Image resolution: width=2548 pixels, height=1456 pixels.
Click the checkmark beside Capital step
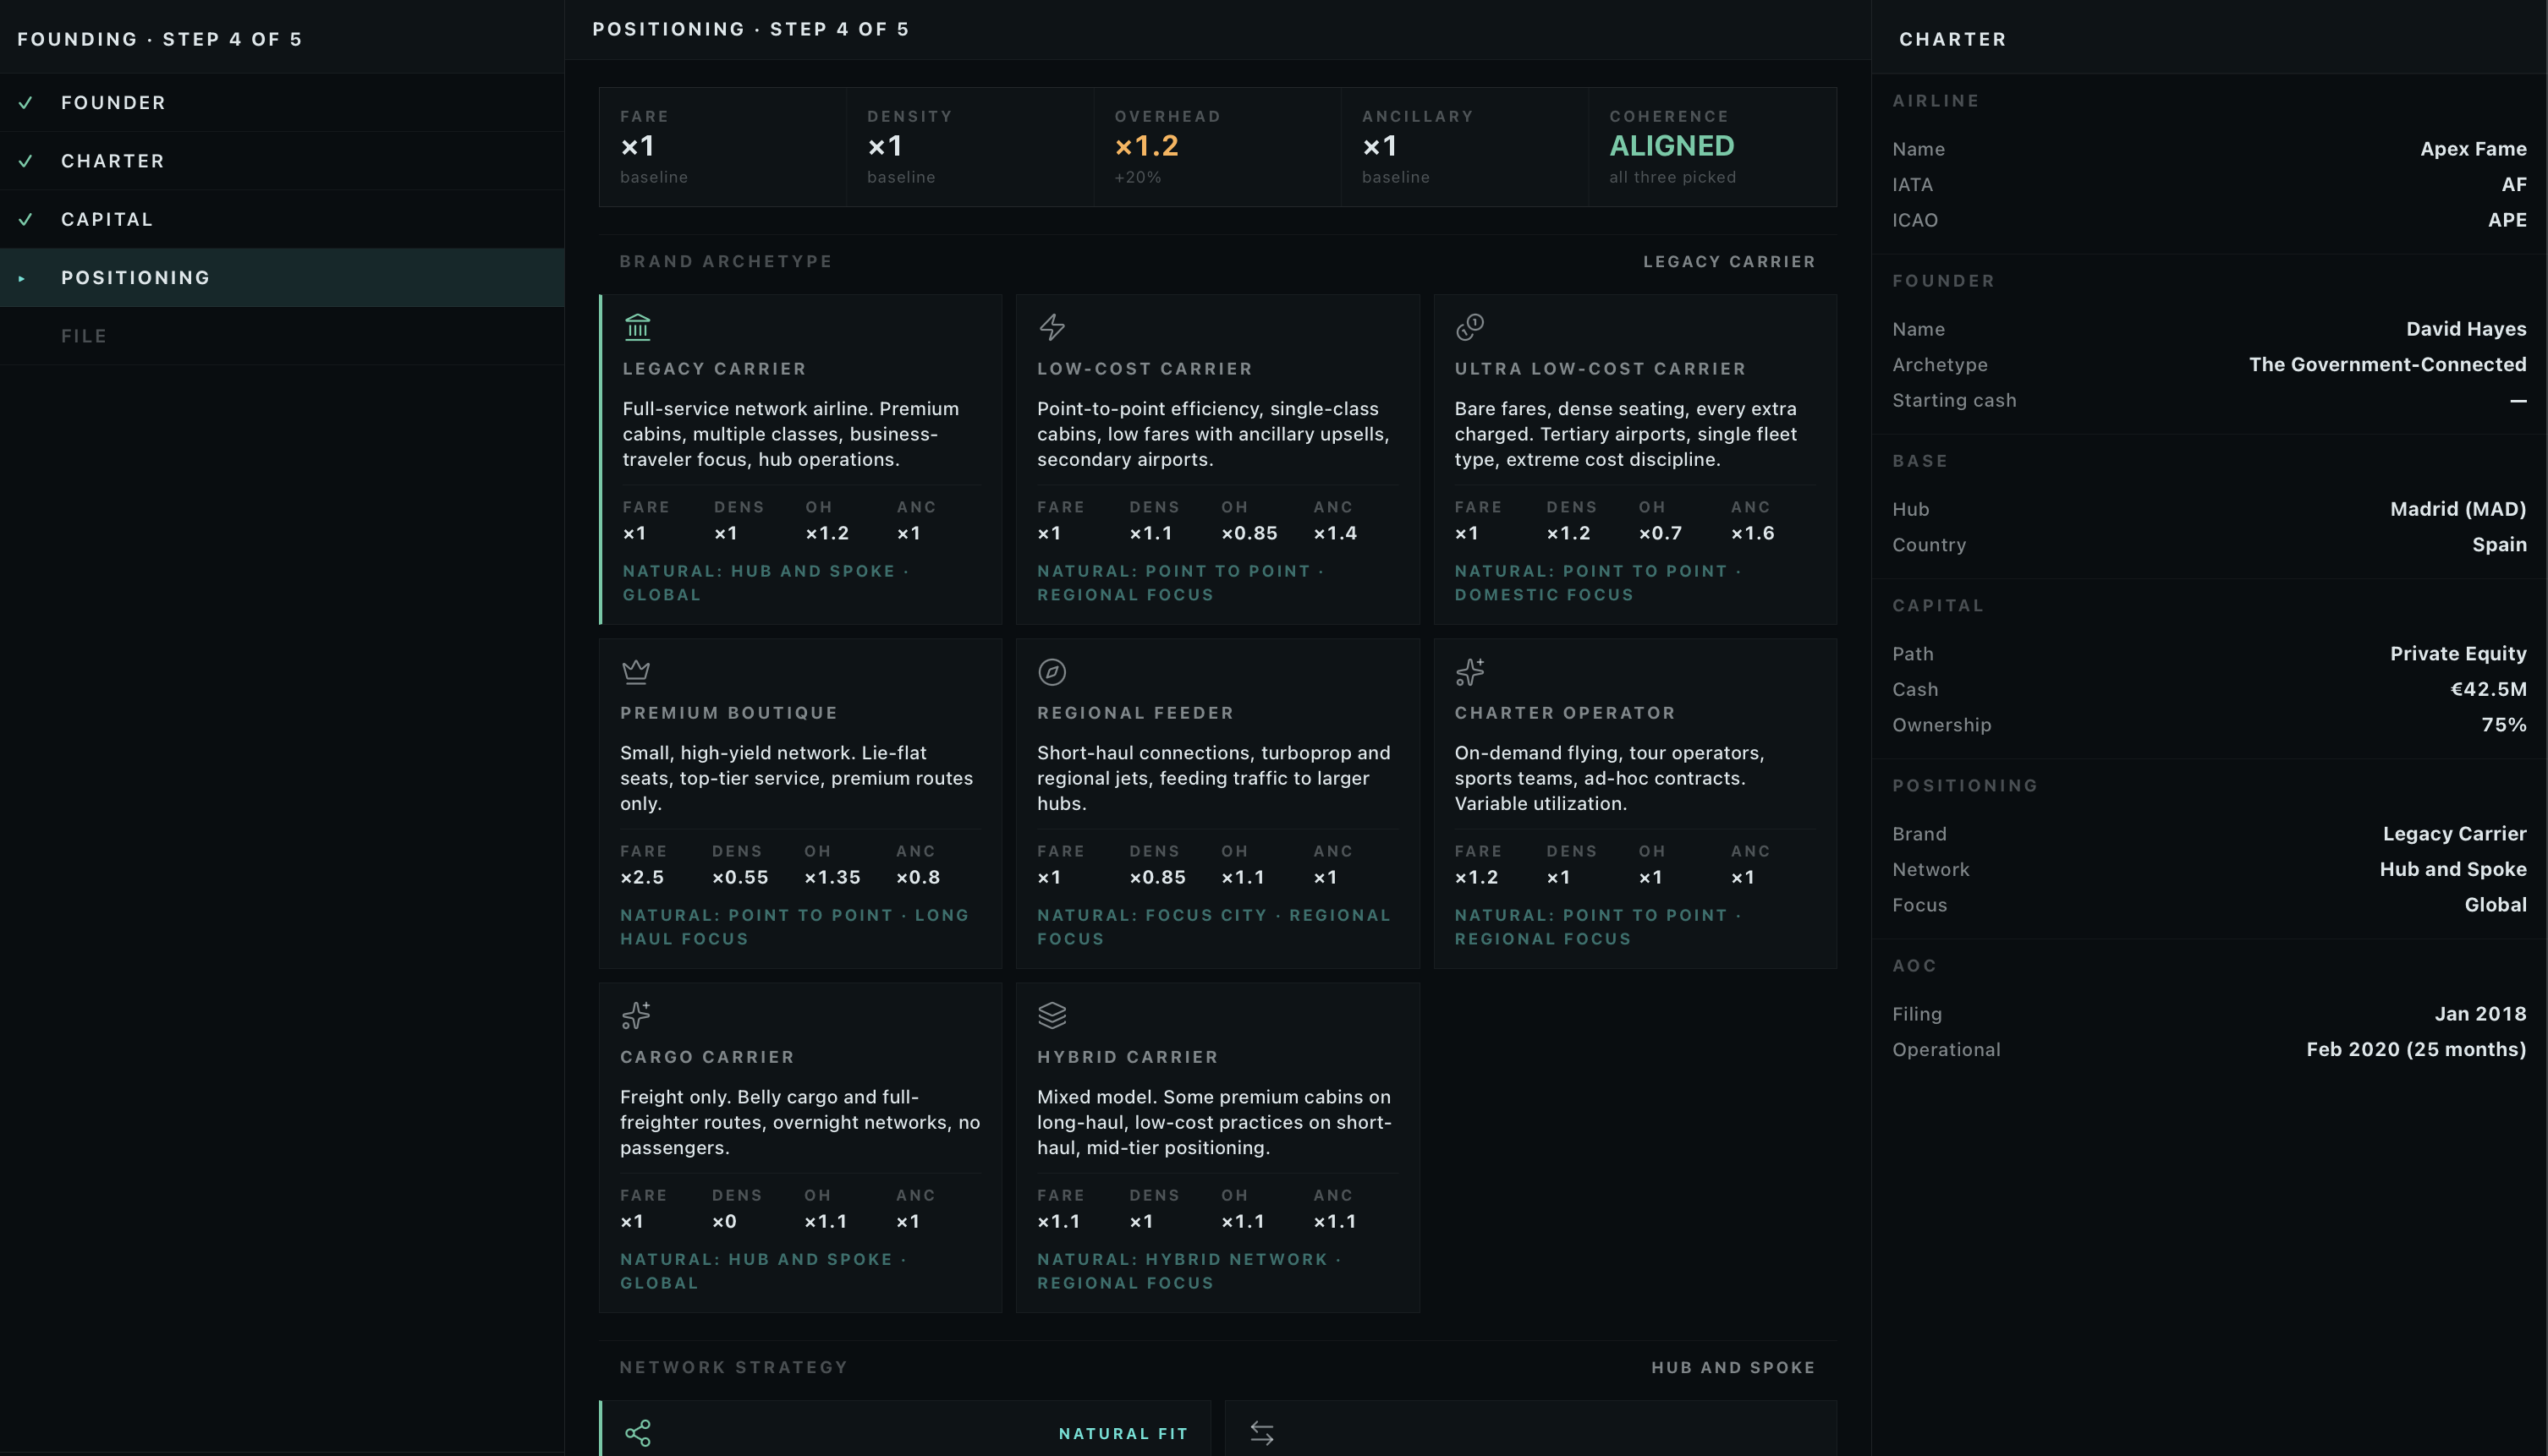tap(26, 219)
